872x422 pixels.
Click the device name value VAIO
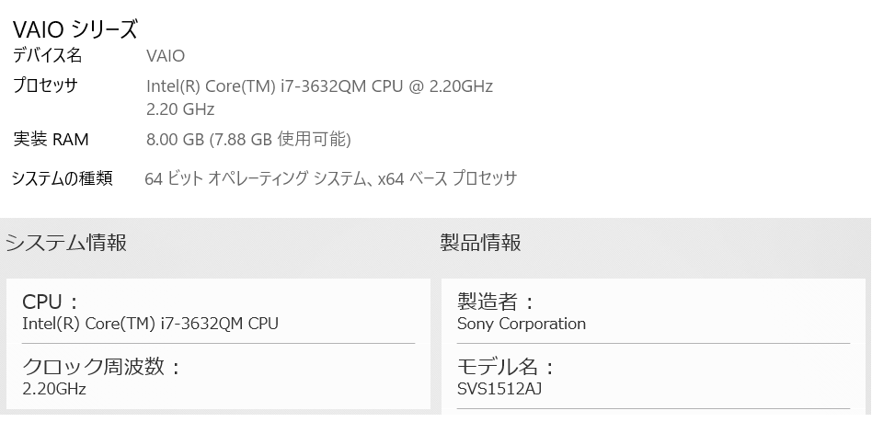click(x=166, y=56)
